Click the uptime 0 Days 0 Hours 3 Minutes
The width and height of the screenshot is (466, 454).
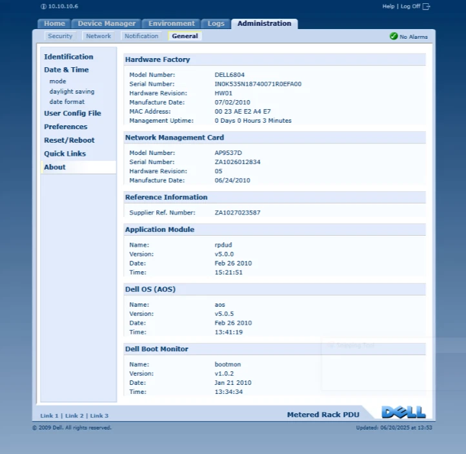(253, 121)
